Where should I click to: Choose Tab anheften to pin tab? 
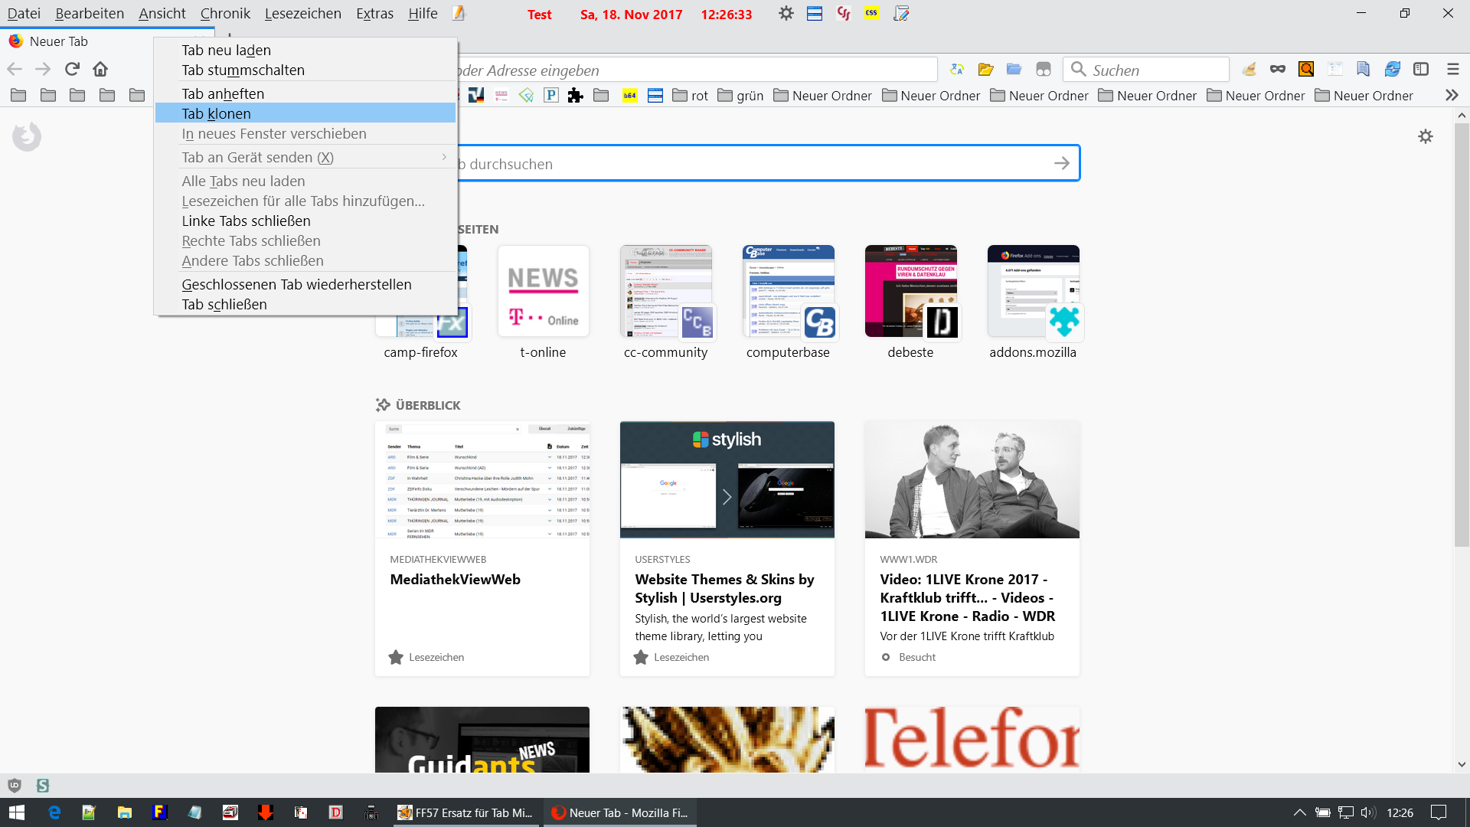pos(223,93)
